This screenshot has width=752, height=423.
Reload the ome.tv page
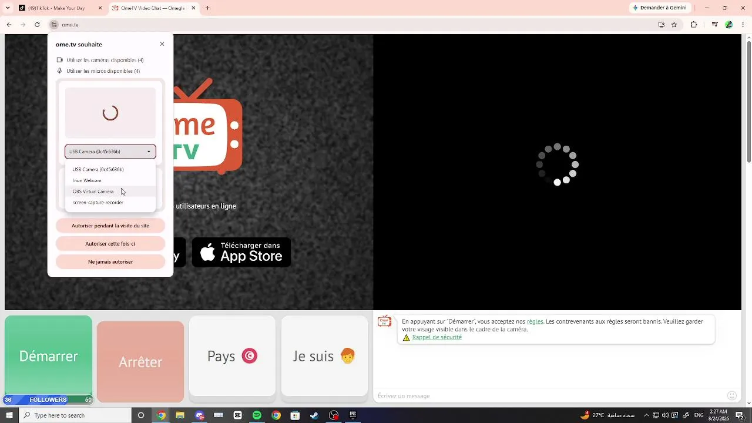[x=37, y=25]
